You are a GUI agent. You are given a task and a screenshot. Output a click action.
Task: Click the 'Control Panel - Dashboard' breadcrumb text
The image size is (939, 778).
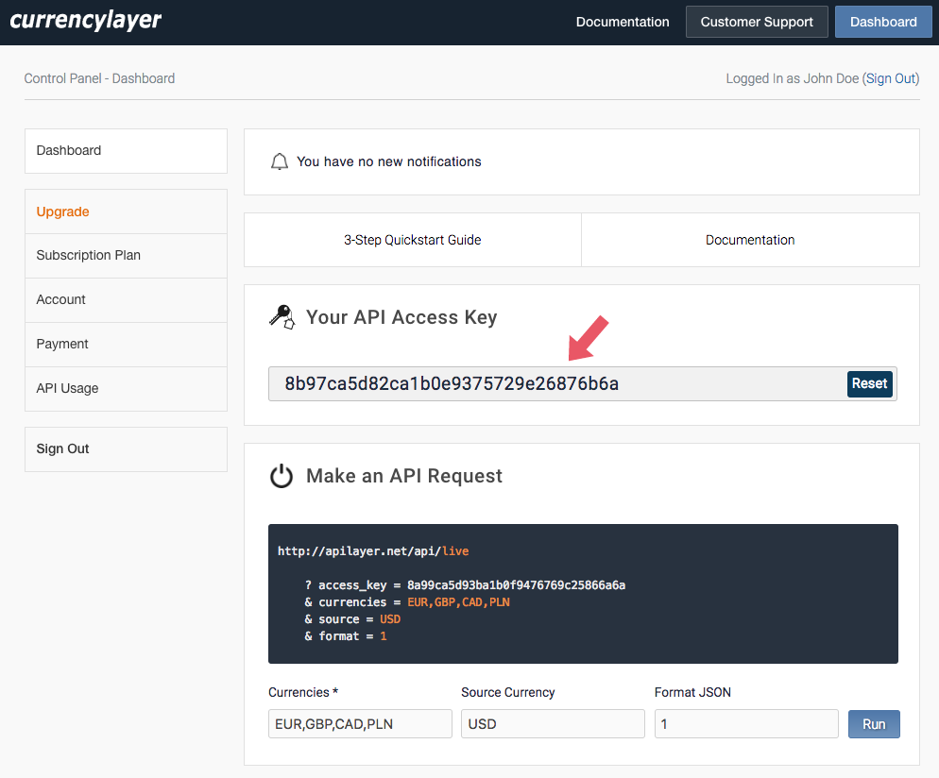(x=99, y=78)
